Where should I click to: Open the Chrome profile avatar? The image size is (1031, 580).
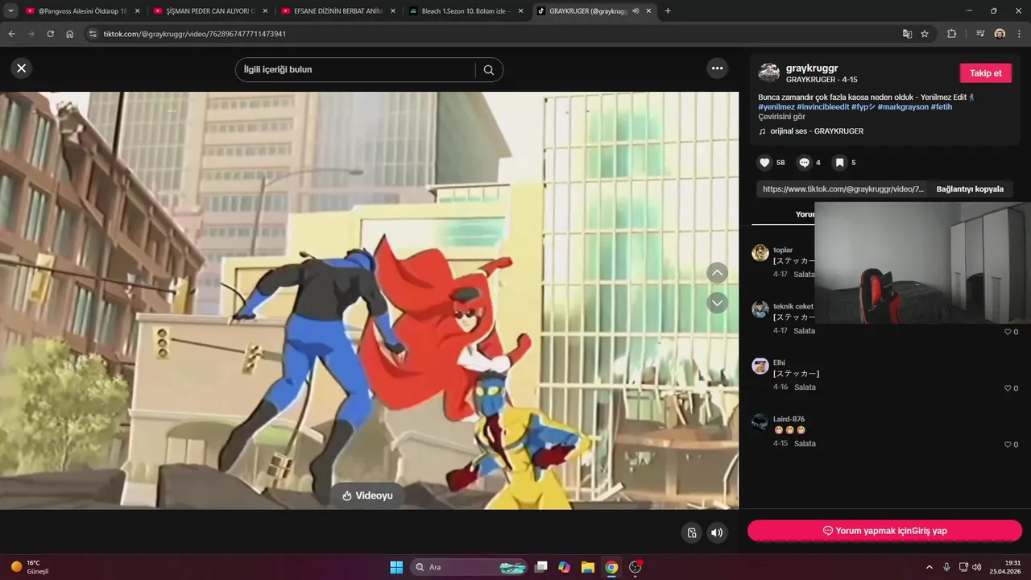point(1000,34)
